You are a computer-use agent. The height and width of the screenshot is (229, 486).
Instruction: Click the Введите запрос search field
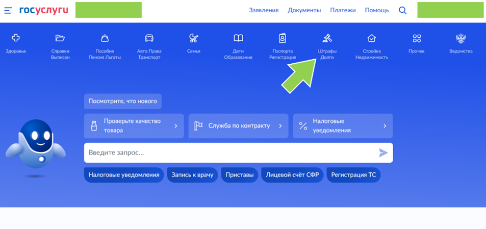point(229,152)
